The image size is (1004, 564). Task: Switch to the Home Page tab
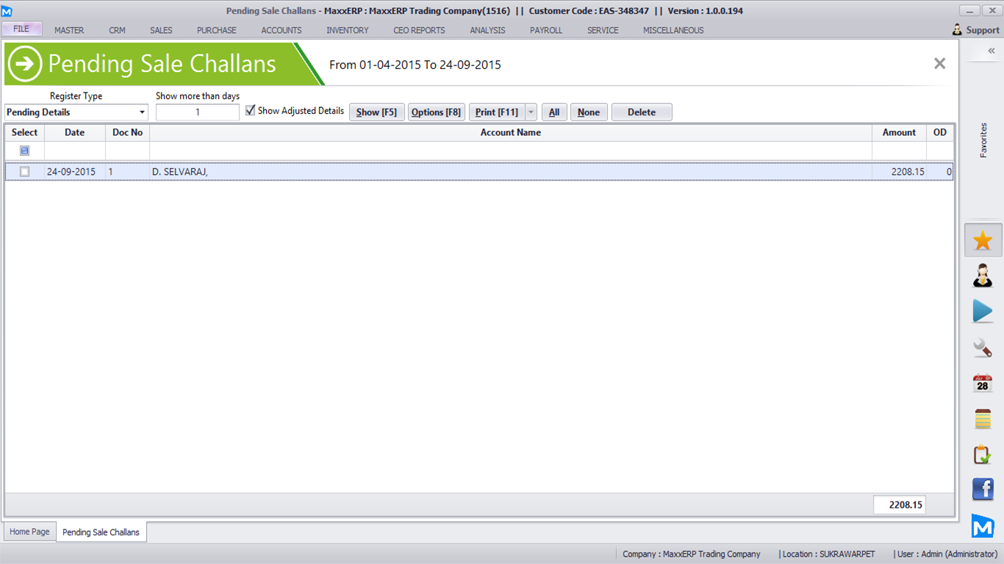[29, 532]
